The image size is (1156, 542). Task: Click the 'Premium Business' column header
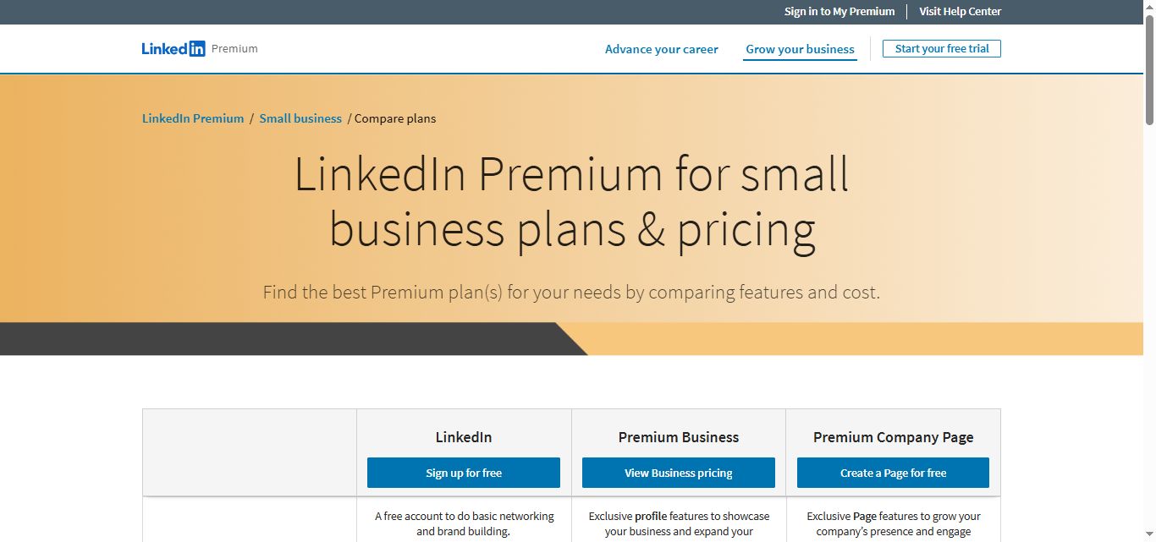[678, 437]
